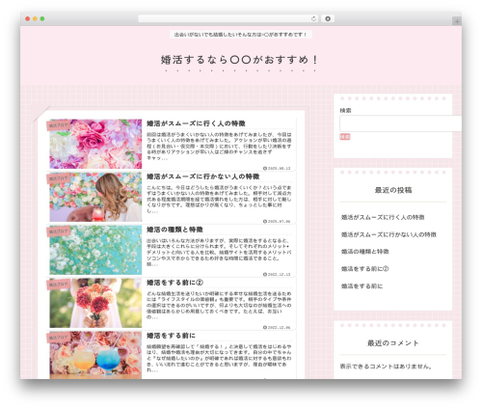The height and width of the screenshot is (408, 482).
Task: Open post 婚活をする前に② title in main list
Action: tap(174, 283)
